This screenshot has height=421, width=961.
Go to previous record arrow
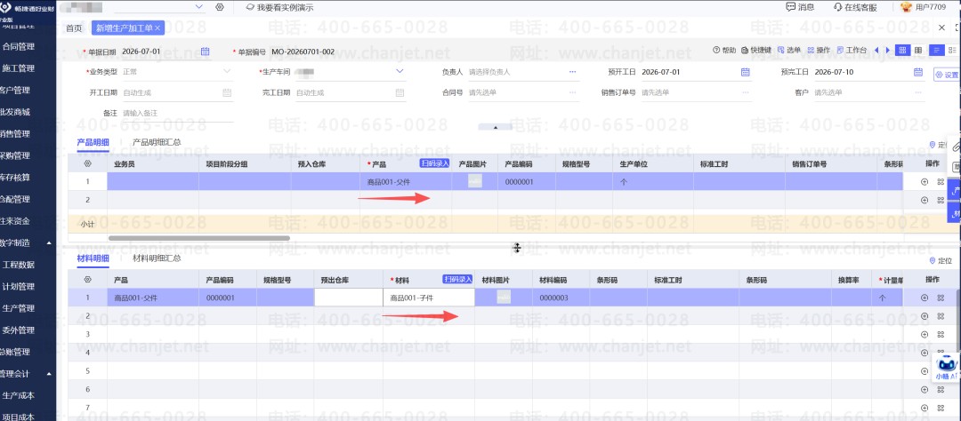[876, 50]
